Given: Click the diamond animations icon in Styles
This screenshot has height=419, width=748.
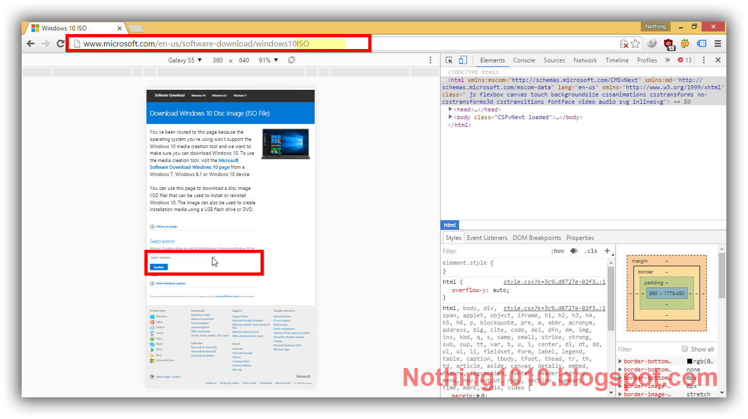Looking at the screenshot, I should point(574,251).
